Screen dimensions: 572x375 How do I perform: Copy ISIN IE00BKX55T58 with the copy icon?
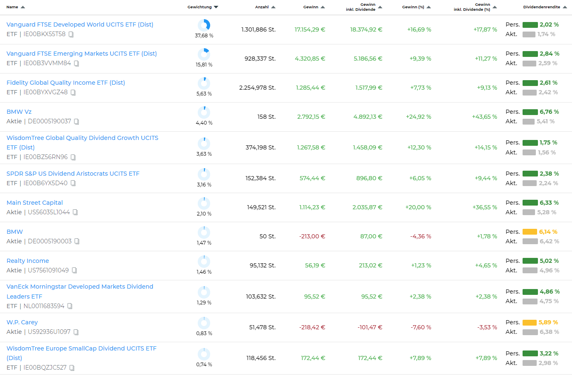tap(71, 34)
